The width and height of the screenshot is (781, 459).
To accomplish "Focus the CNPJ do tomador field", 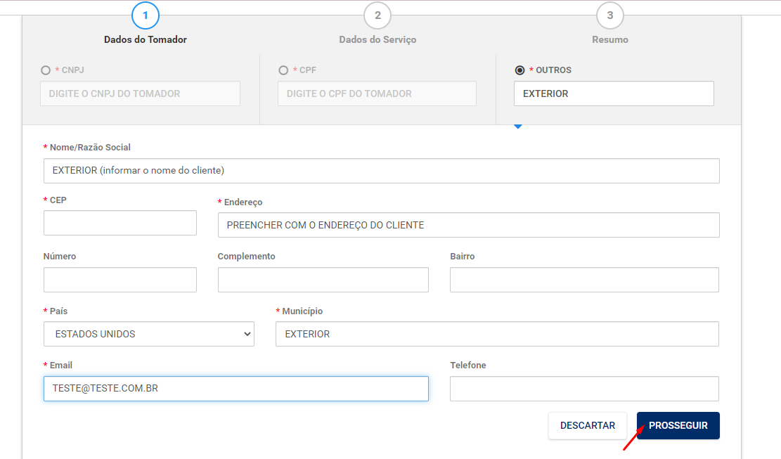I will tap(140, 93).
